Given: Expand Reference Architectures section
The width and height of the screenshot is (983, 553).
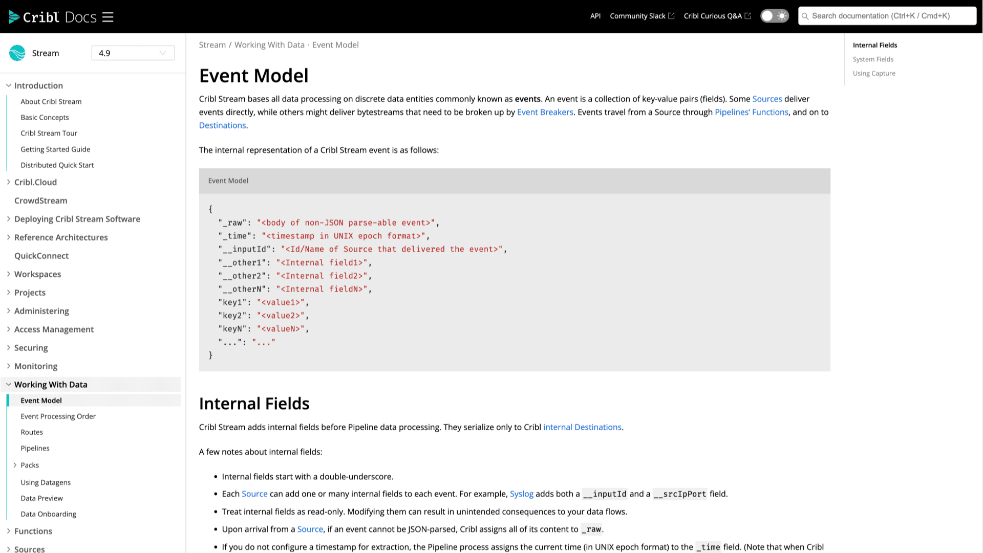Looking at the screenshot, I should pyautogui.click(x=9, y=237).
